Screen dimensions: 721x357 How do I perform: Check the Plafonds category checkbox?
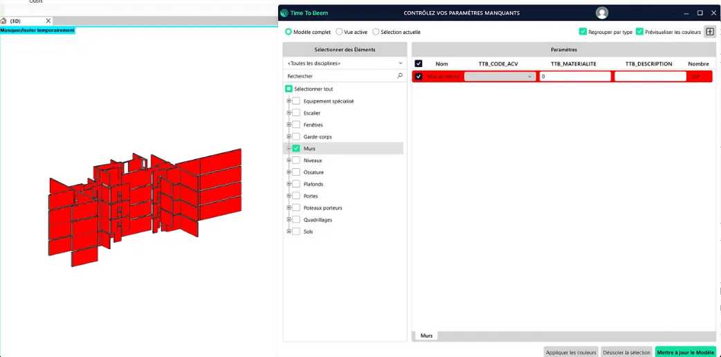point(296,184)
